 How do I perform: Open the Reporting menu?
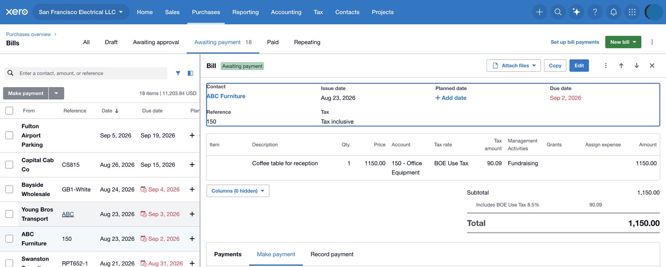click(x=246, y=12)
